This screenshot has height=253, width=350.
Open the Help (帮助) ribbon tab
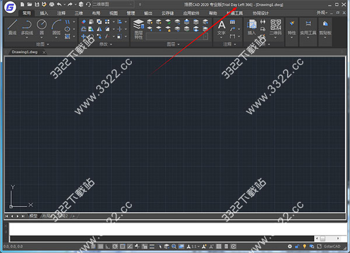point(213,13)
